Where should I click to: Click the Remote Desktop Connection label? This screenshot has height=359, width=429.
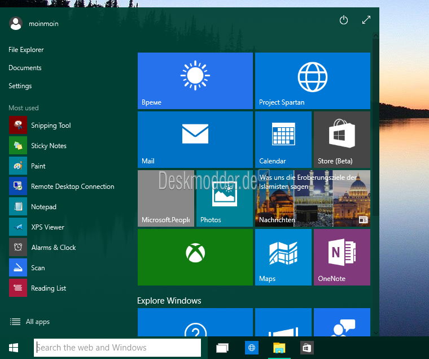coord(72,187)
